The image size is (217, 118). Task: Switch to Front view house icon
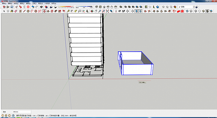[x=104, y=7]
